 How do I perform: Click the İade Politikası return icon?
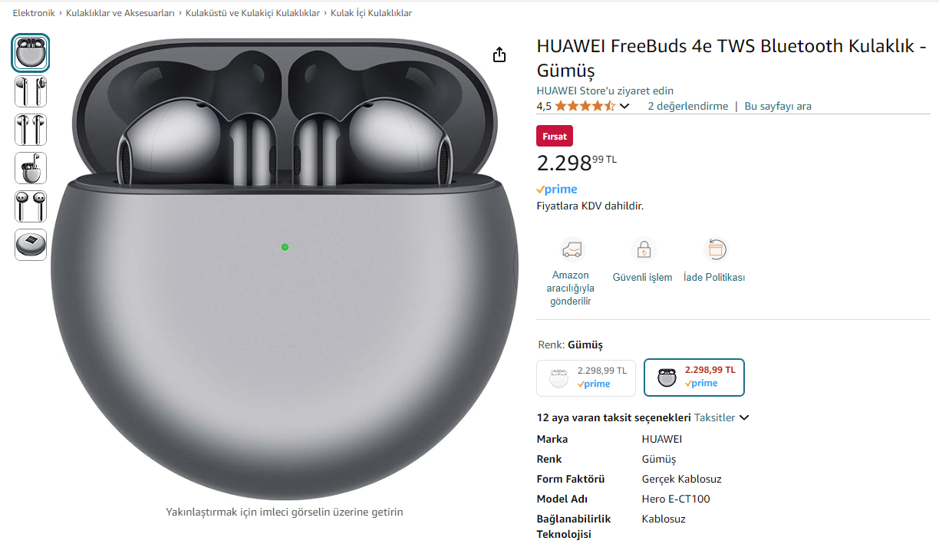tap(715, 249)
